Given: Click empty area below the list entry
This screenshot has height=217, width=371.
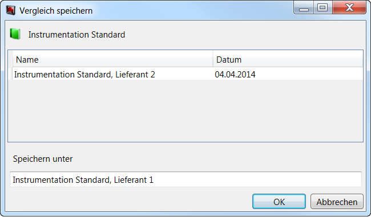Looking at the screenshot, I should click(x=185, y=111).
